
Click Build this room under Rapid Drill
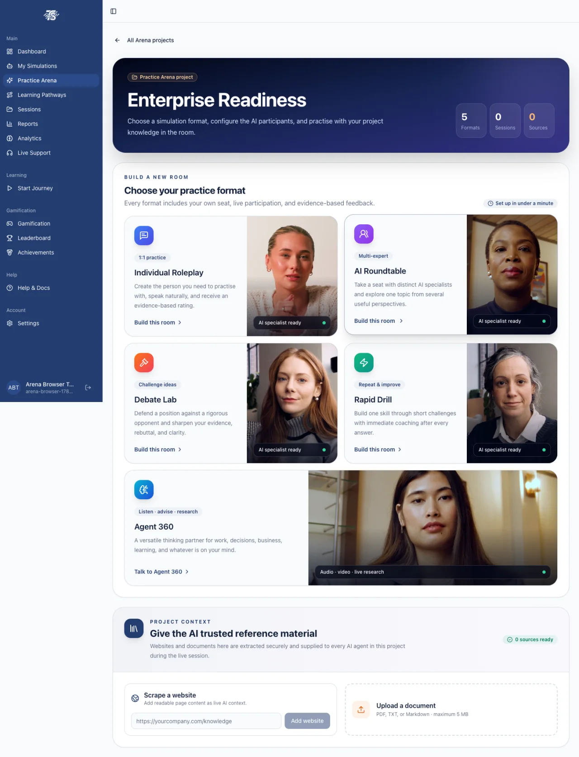point(378,449)
